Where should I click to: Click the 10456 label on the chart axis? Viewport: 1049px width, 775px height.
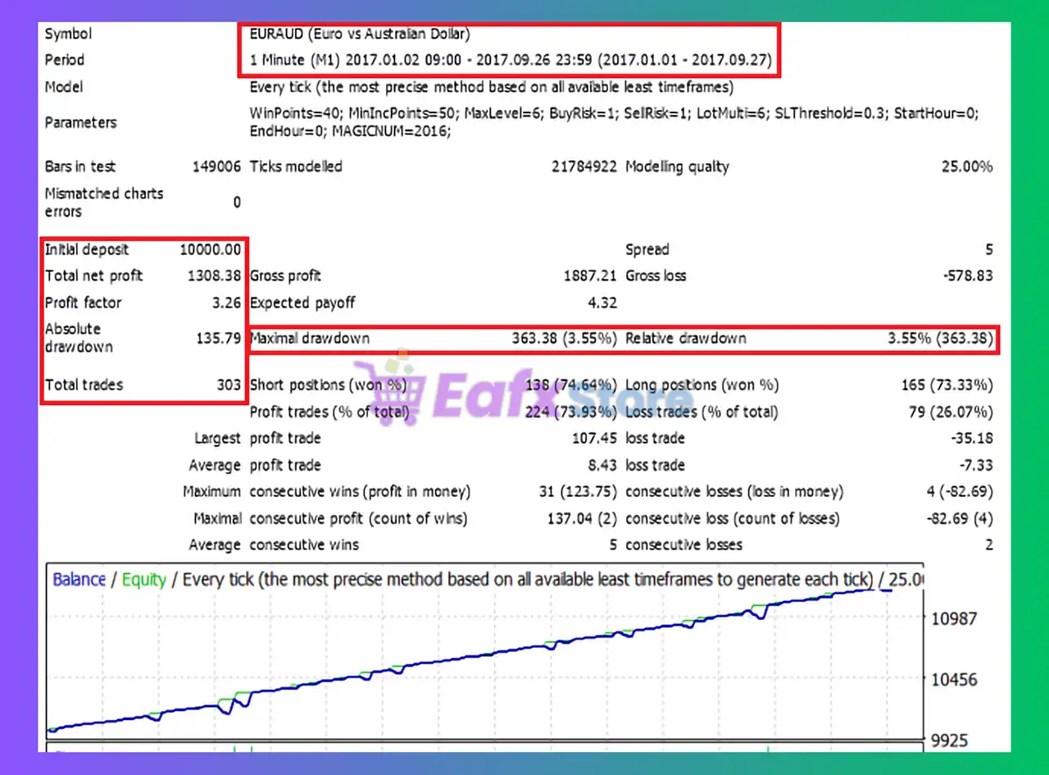955,680
